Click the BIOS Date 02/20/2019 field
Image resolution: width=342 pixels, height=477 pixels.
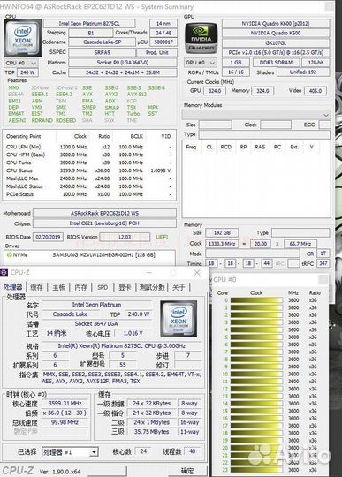click(x=48, y=237)
